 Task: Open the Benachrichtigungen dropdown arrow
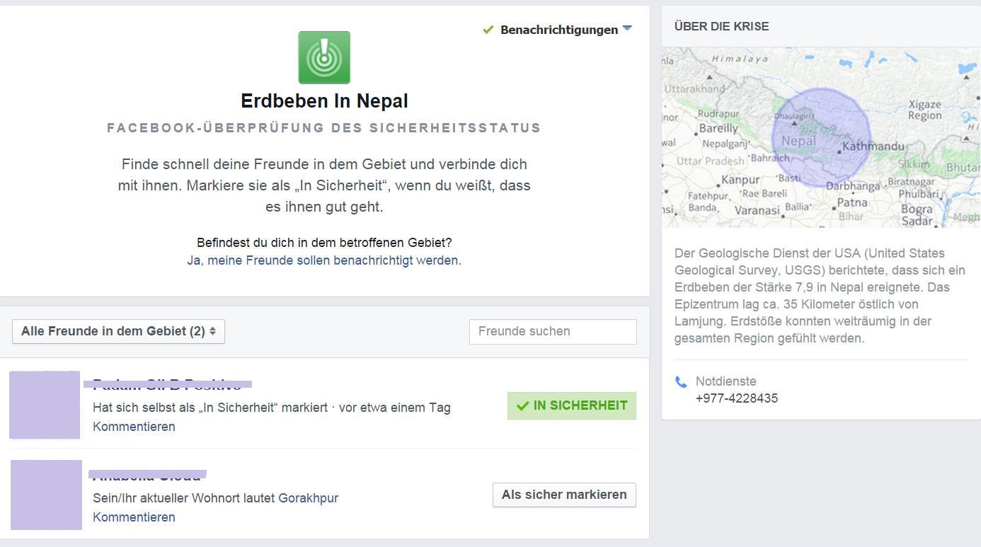pyautogui.click(x=627, y=30)
